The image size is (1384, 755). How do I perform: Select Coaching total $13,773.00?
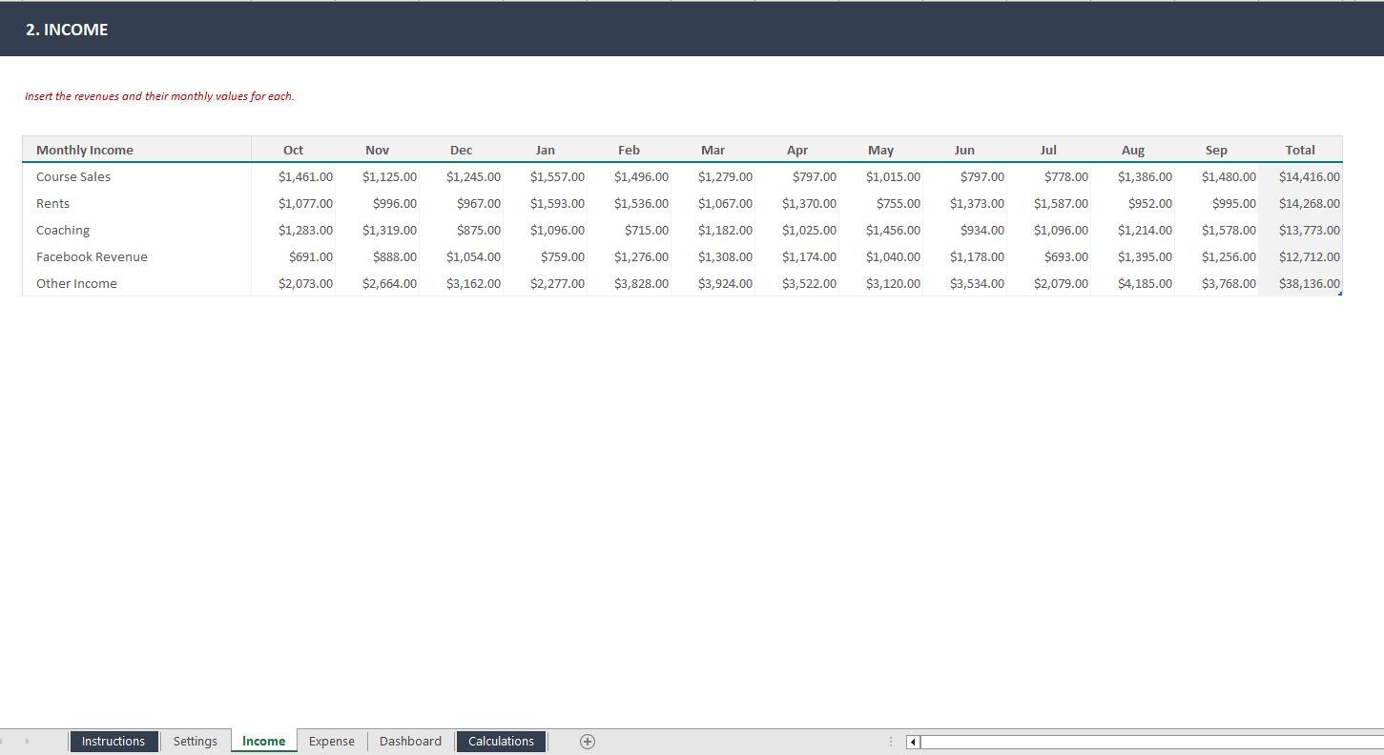(x=1301, y=230)
